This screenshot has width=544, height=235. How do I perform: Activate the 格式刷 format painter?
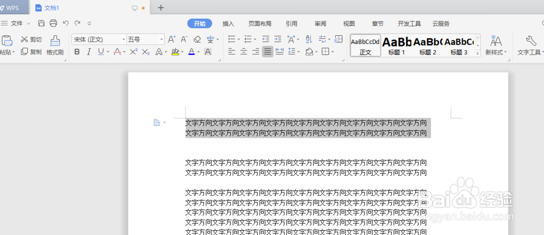[x=55, y=45]
